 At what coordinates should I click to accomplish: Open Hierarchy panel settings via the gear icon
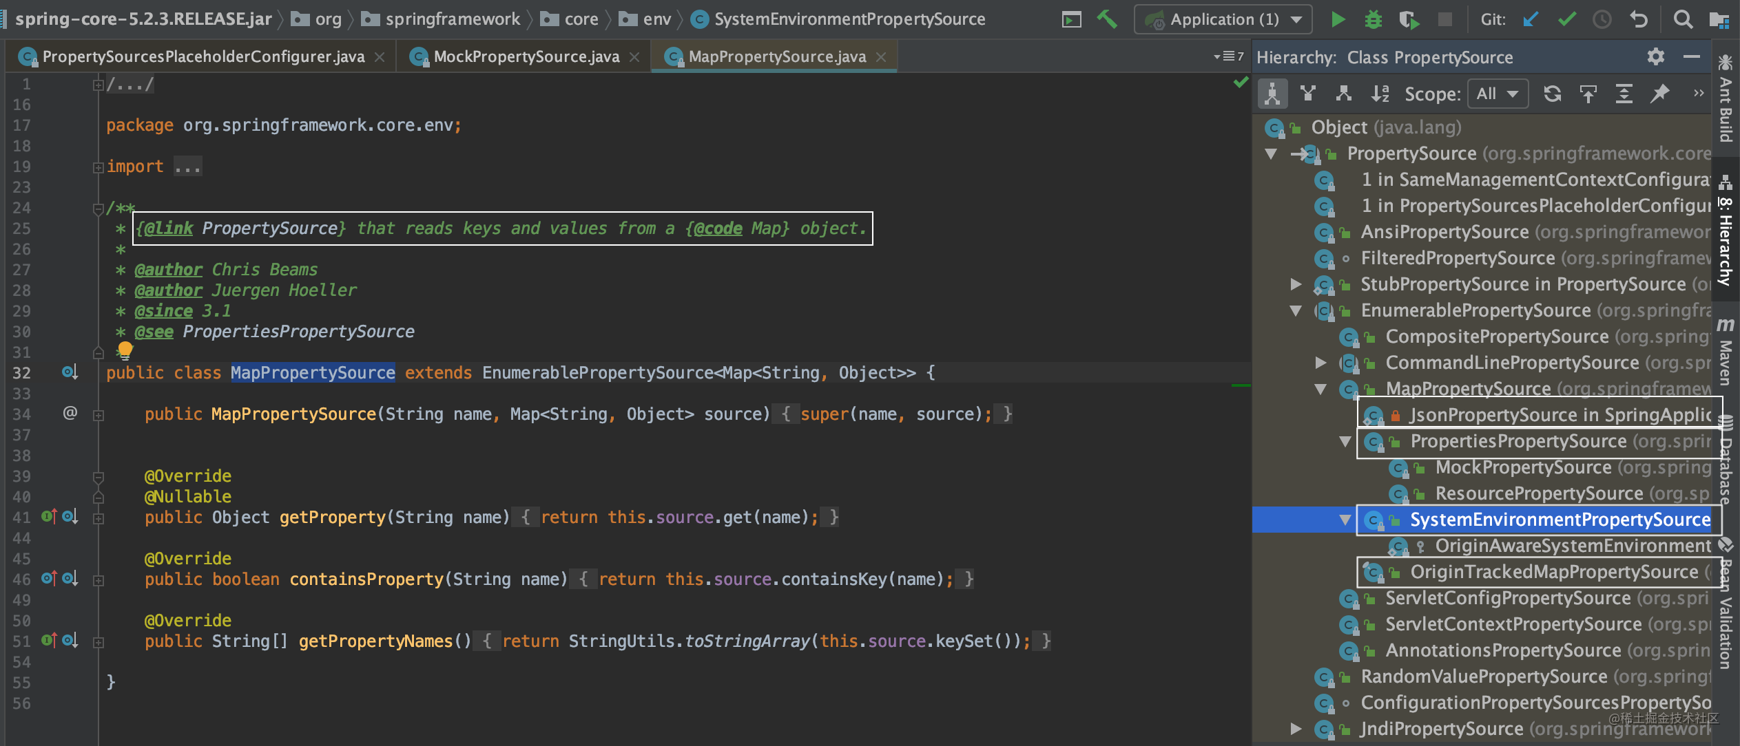(1656, 57)
